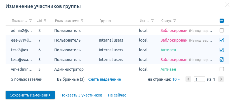This screenshot has width=235, height=104.
Task: Click id 3 cell
Action: (x=39, y=69)
